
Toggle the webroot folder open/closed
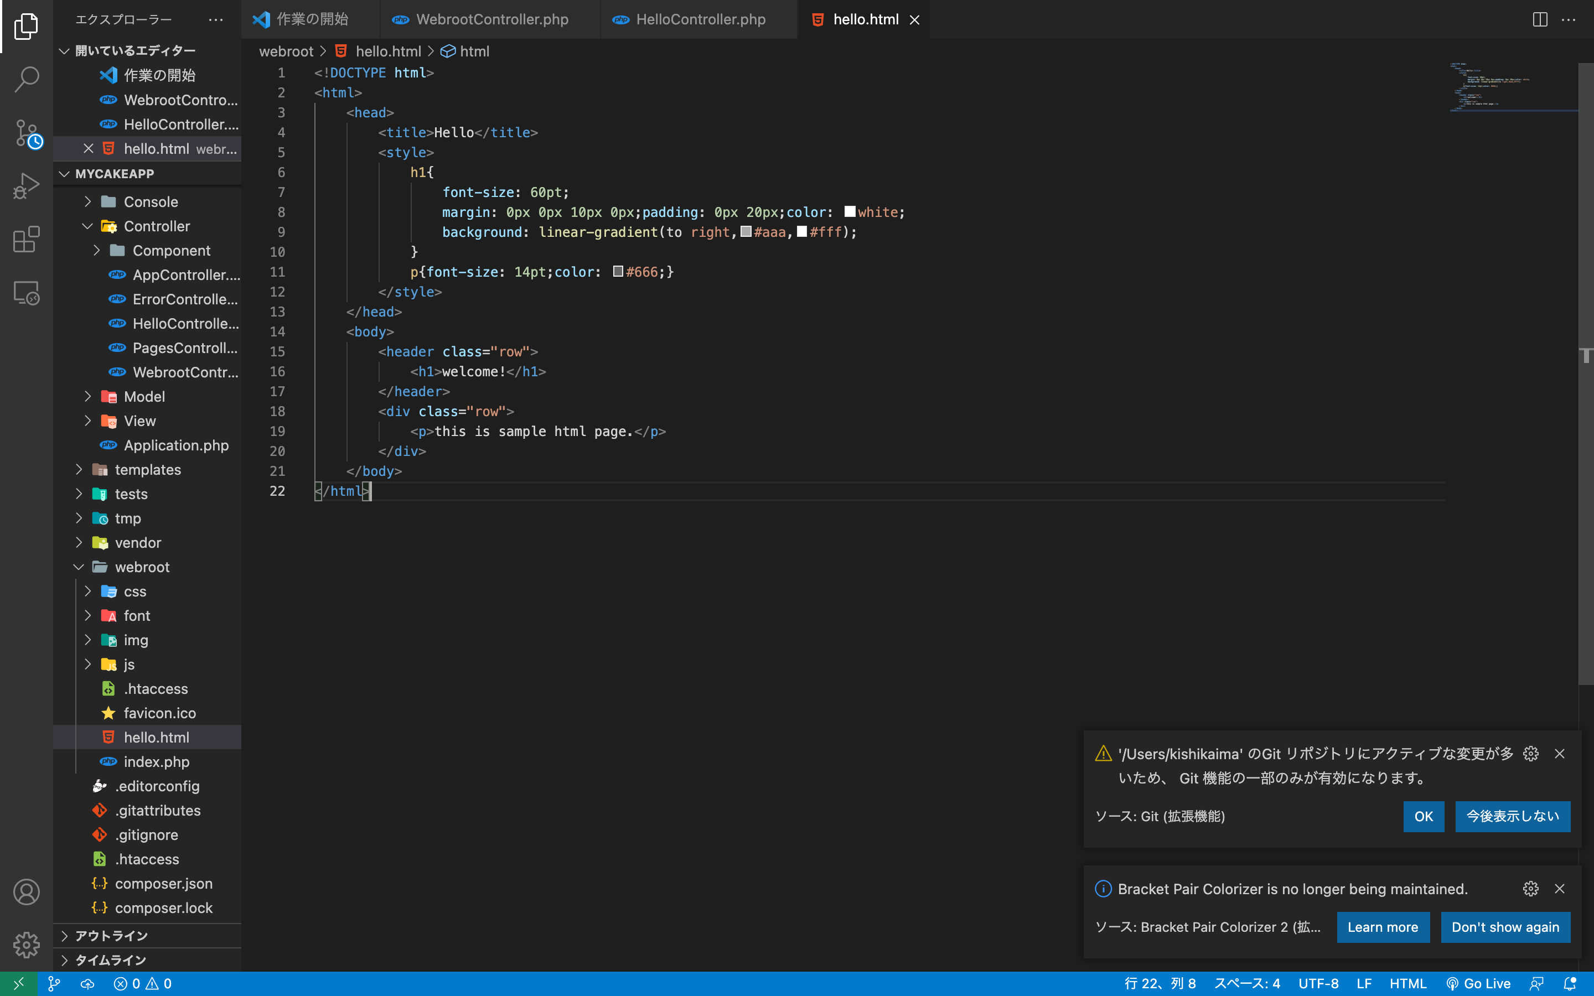(77, 567)
